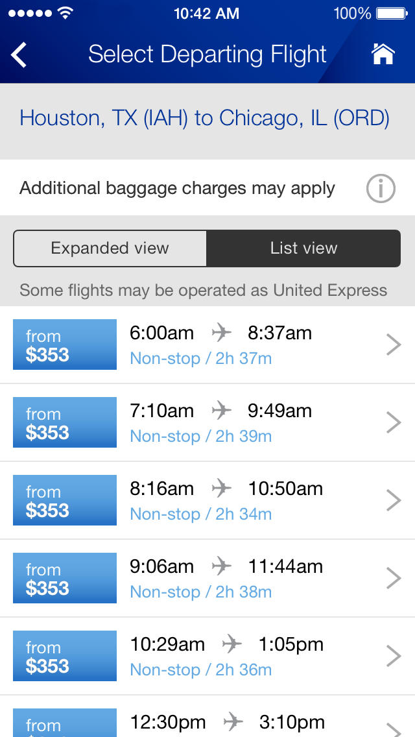Tap airplane icon on 10:29am flight
The image size is (415, 737).
231,644
